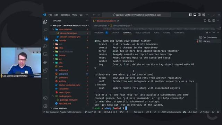The width and height of the screenshot is (222, 125).
Task: Open docker-compose.yml in .devcontainer
Action: tap(70, 37)
